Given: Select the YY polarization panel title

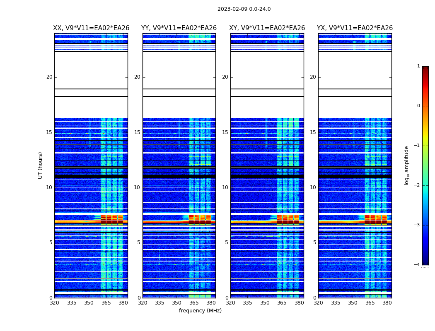Looking at the screenshot, I should coord(179,28).
